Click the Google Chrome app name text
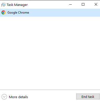The height and width of the screenshot is (102, 100). 18,13
